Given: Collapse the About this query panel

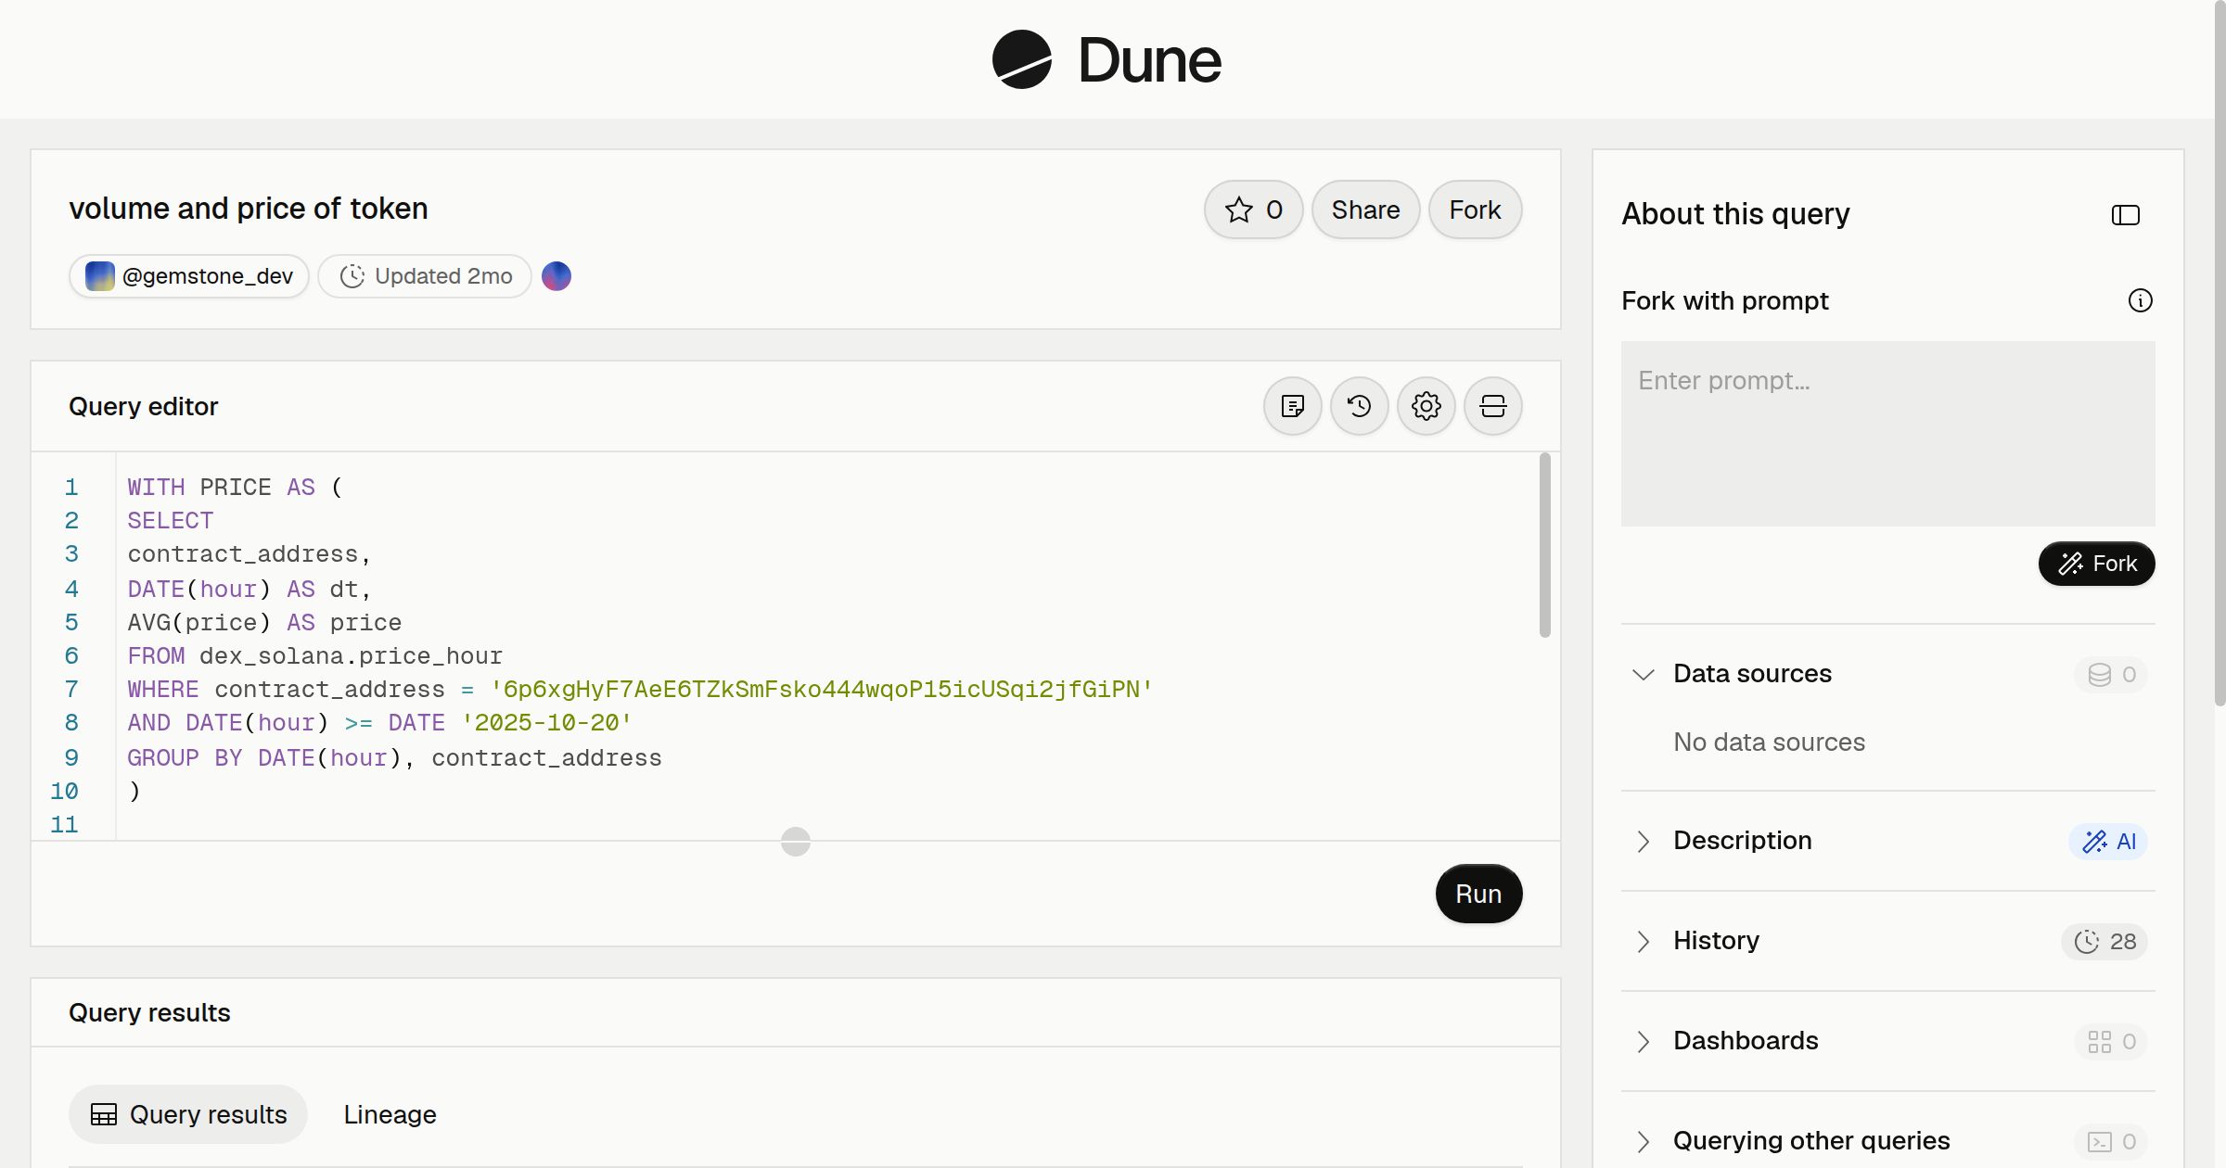Looking at the screenshot, I should point(2126,215).
